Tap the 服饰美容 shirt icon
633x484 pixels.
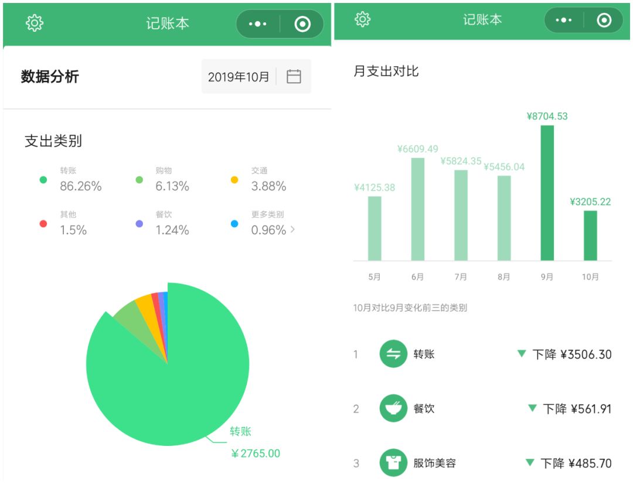393,463
